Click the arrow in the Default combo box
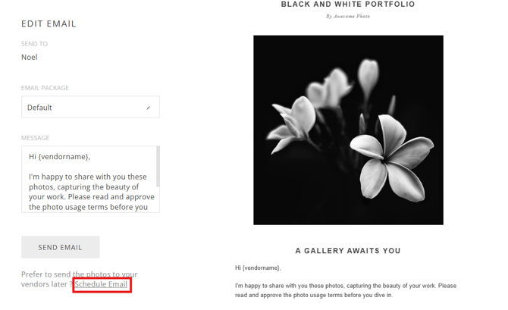The height and width of the screenshot is (310, 508). [x=148, y=108]
